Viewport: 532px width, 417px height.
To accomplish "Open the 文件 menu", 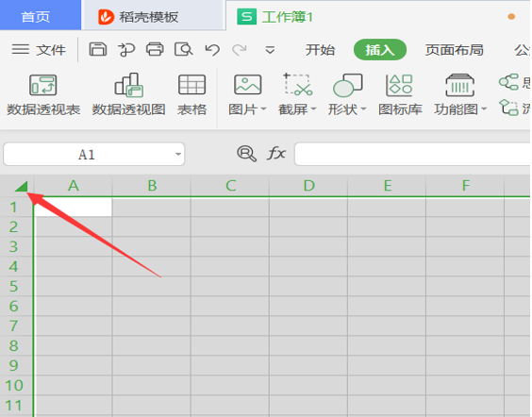I will click(x=39, y=50).
